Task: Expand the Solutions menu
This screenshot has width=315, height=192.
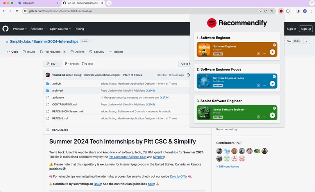Action: 38,29
